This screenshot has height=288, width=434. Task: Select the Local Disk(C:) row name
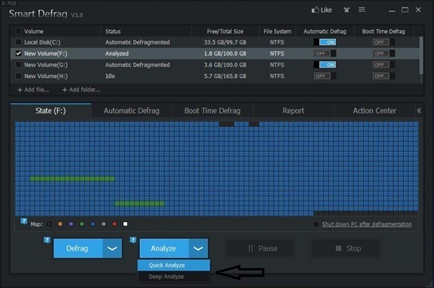pyautogui.click(x=42, y=42)
